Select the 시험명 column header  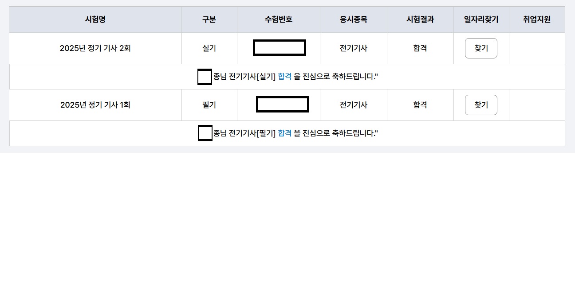[95, 19]
